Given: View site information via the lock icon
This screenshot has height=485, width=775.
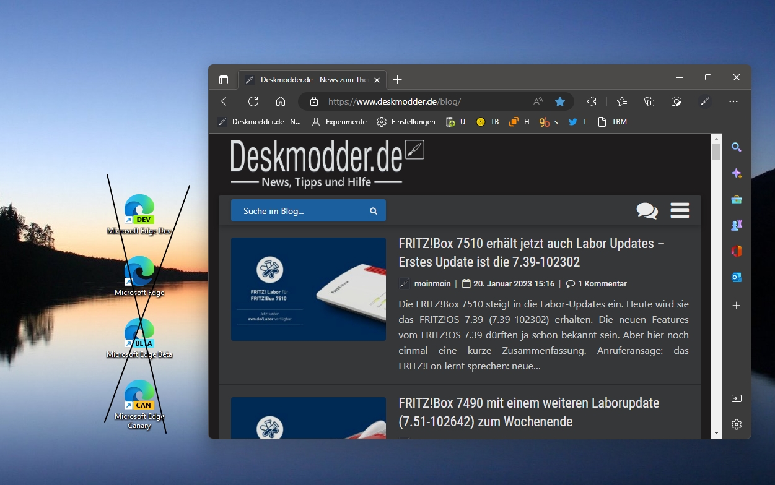Looking at the screenshot, I should pos(314,101).
